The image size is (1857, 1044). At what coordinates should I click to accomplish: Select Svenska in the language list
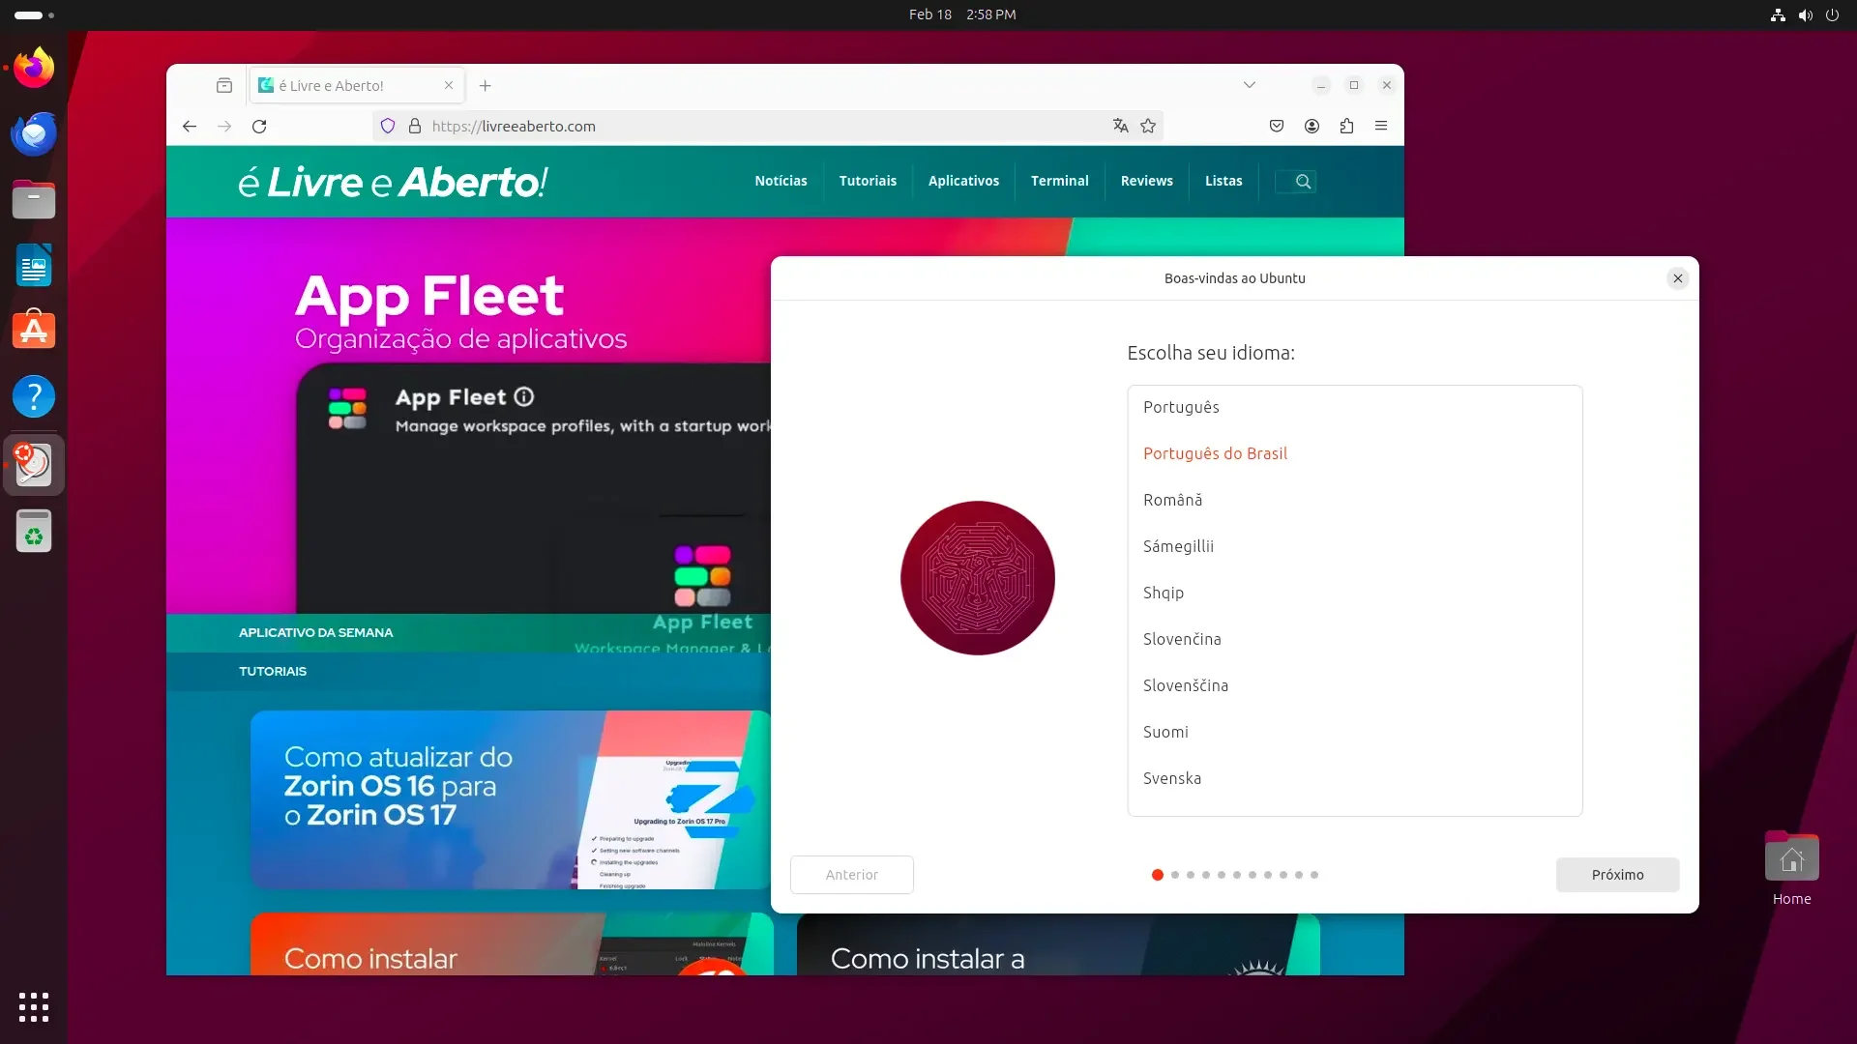(x=1354, y=778)
